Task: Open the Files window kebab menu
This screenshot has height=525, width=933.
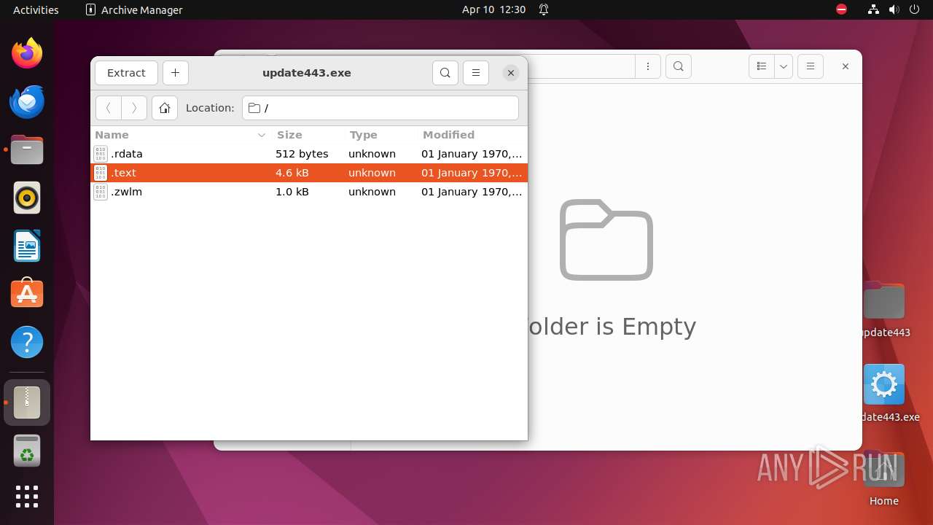Action: tap(648, 66)
